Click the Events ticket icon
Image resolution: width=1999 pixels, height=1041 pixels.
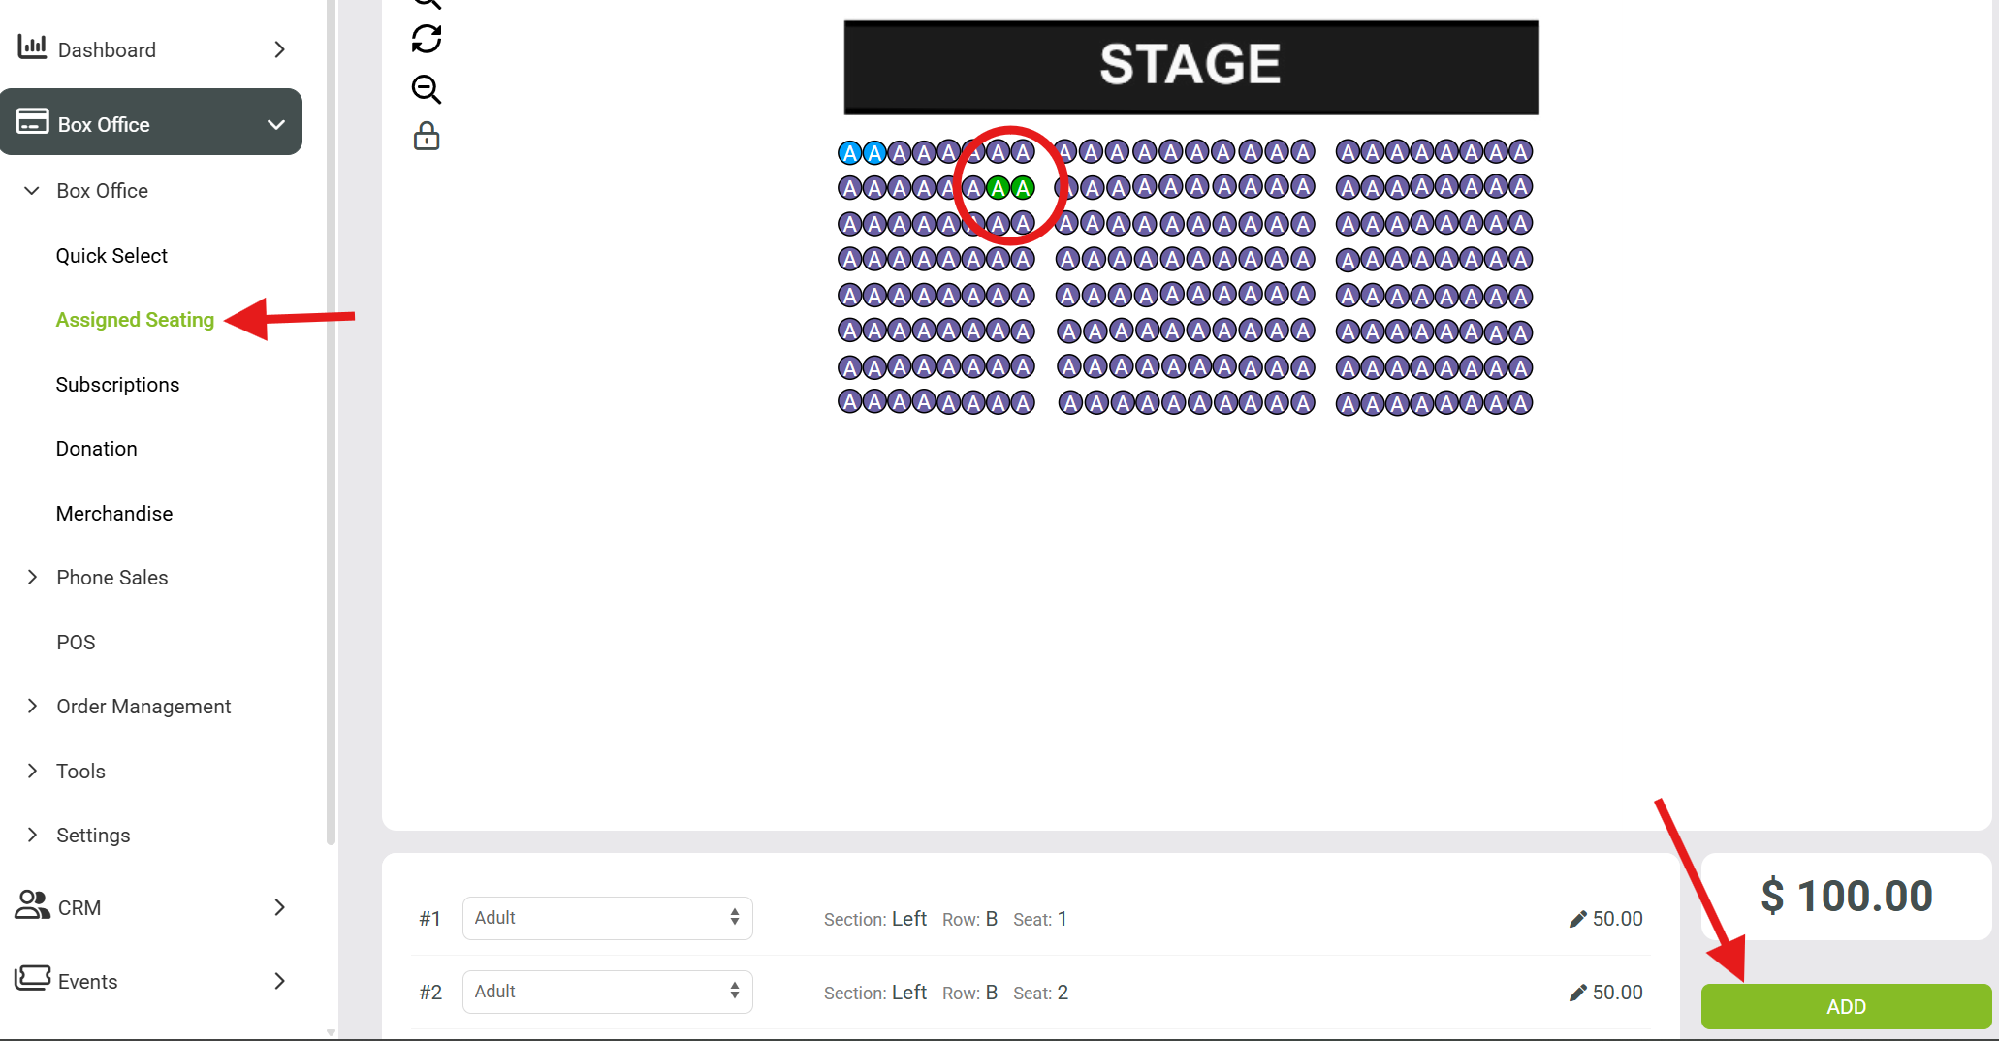click(32, 977)
